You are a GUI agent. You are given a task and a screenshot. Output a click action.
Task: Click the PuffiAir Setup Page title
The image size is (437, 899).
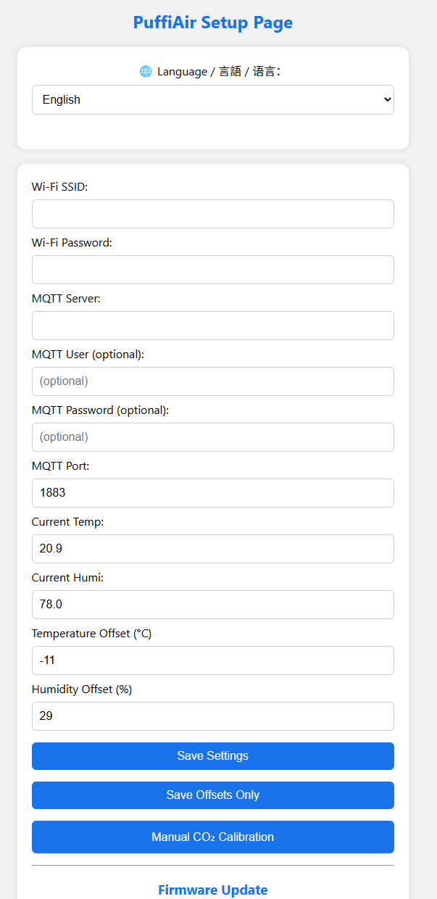213,22
